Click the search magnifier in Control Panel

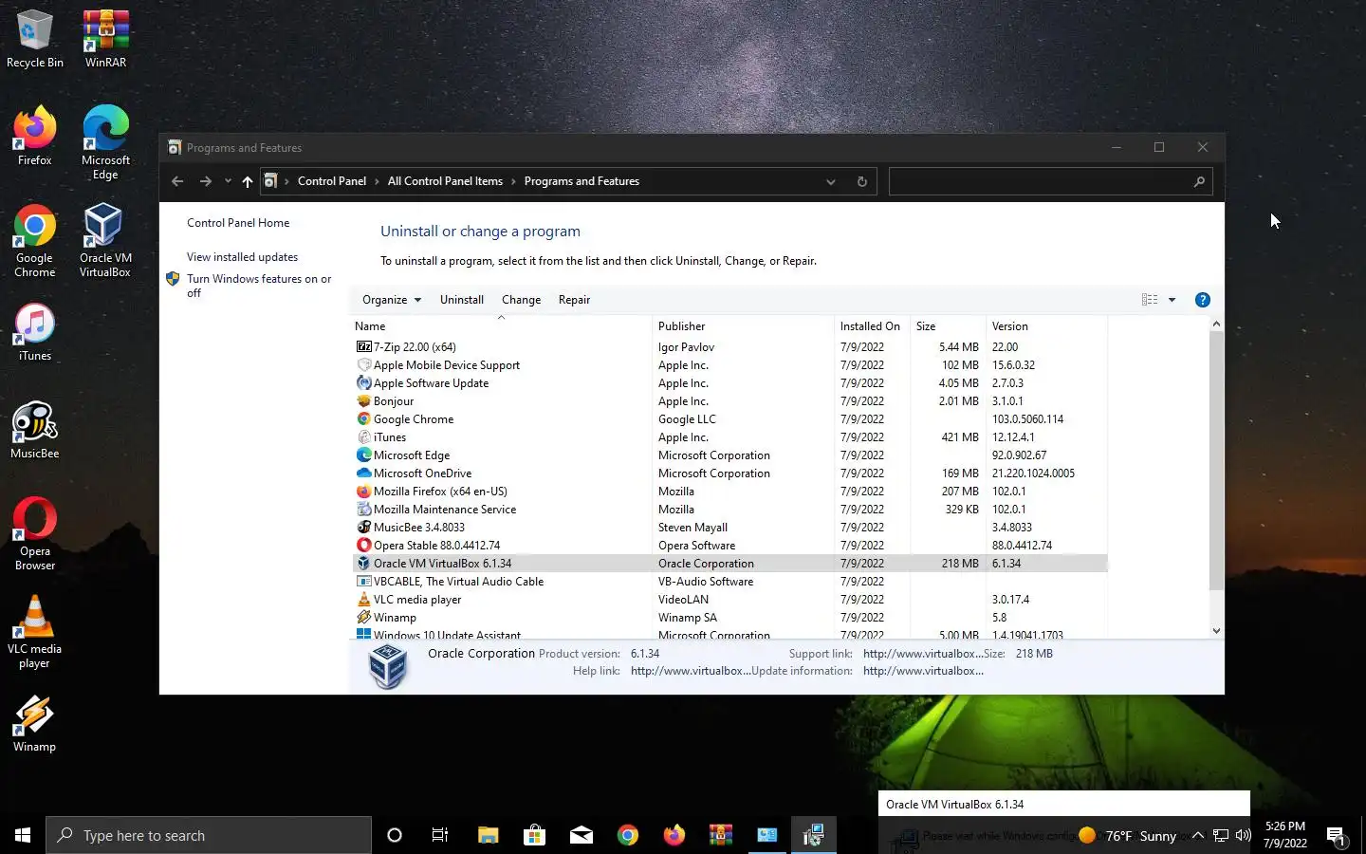[1199, 181]
